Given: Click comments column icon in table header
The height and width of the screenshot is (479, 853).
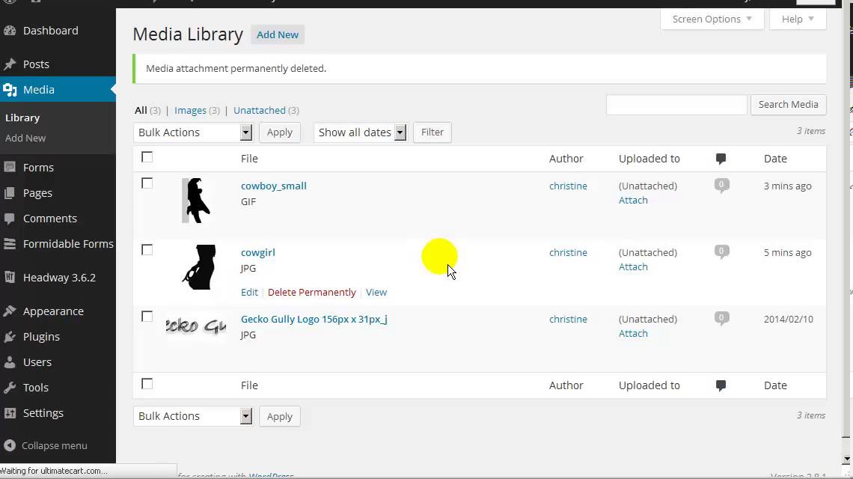Looking at the screenshot, I should [721, 159].
